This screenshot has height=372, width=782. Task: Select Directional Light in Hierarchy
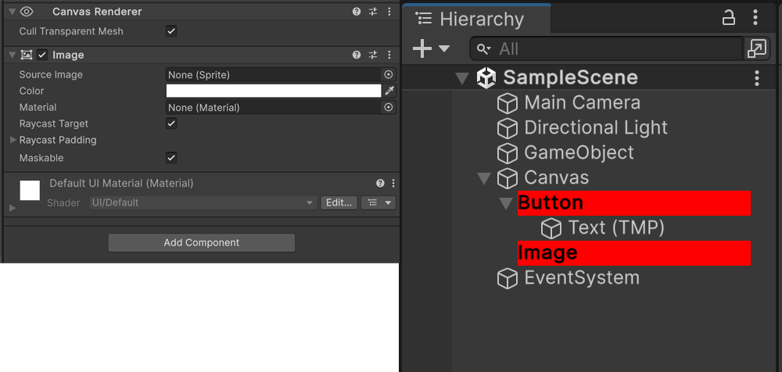596,127
